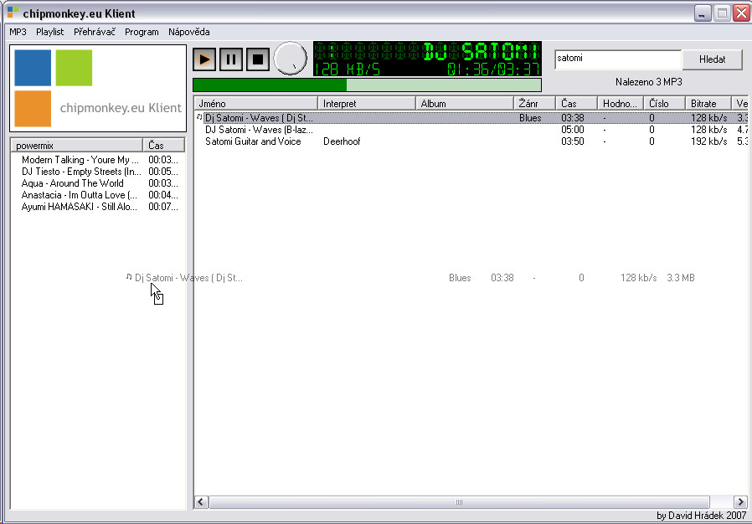752x524 pixels.
Task: Click the powermix playlist column header
Action: click(x=77, y=146)
